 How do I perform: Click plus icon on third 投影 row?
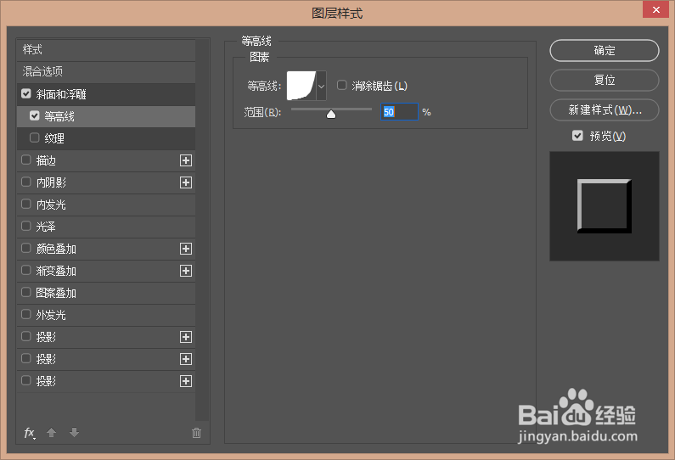coord(186,381)
